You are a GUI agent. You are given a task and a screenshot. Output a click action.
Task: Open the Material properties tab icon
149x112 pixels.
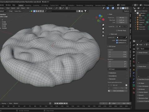click(x=134, y=89)
